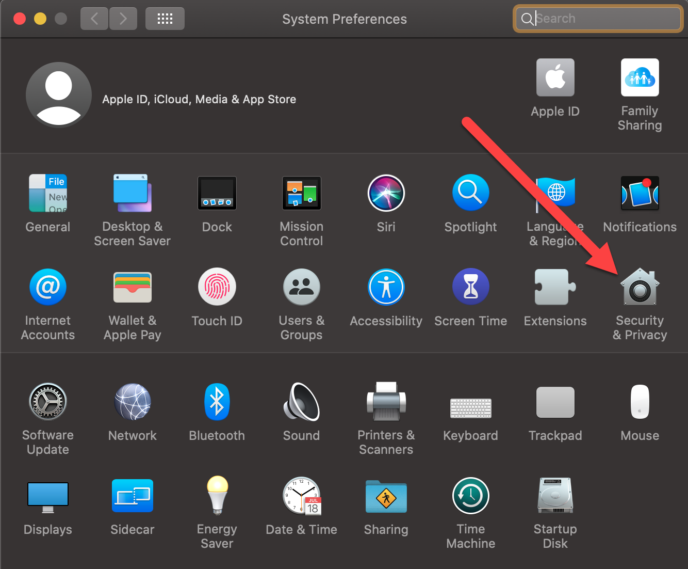The height and width of the screenshot is (569, 688).
Task: Open Trackpad preferences
Action: click(x=555, y=402)
